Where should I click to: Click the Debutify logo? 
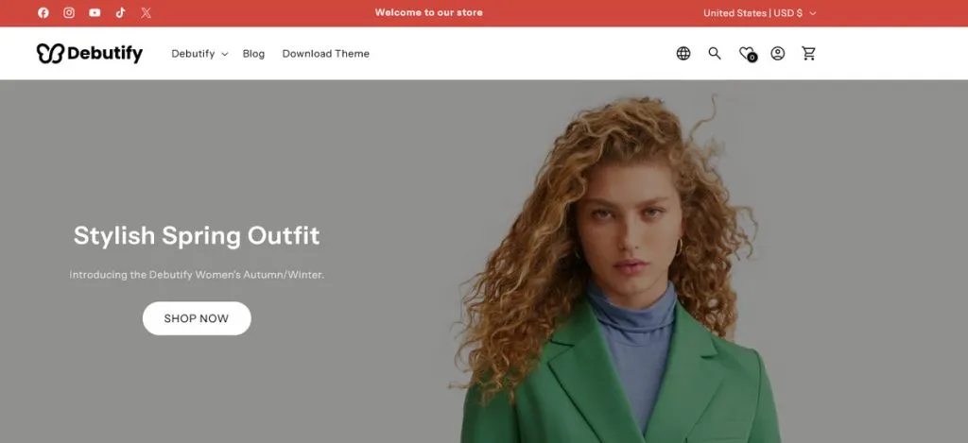pos(90,54)
